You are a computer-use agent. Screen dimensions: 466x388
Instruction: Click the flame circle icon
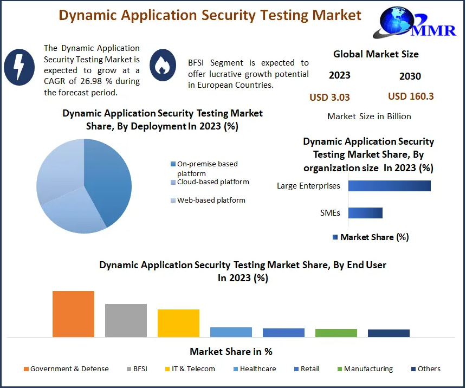(163, 66)
